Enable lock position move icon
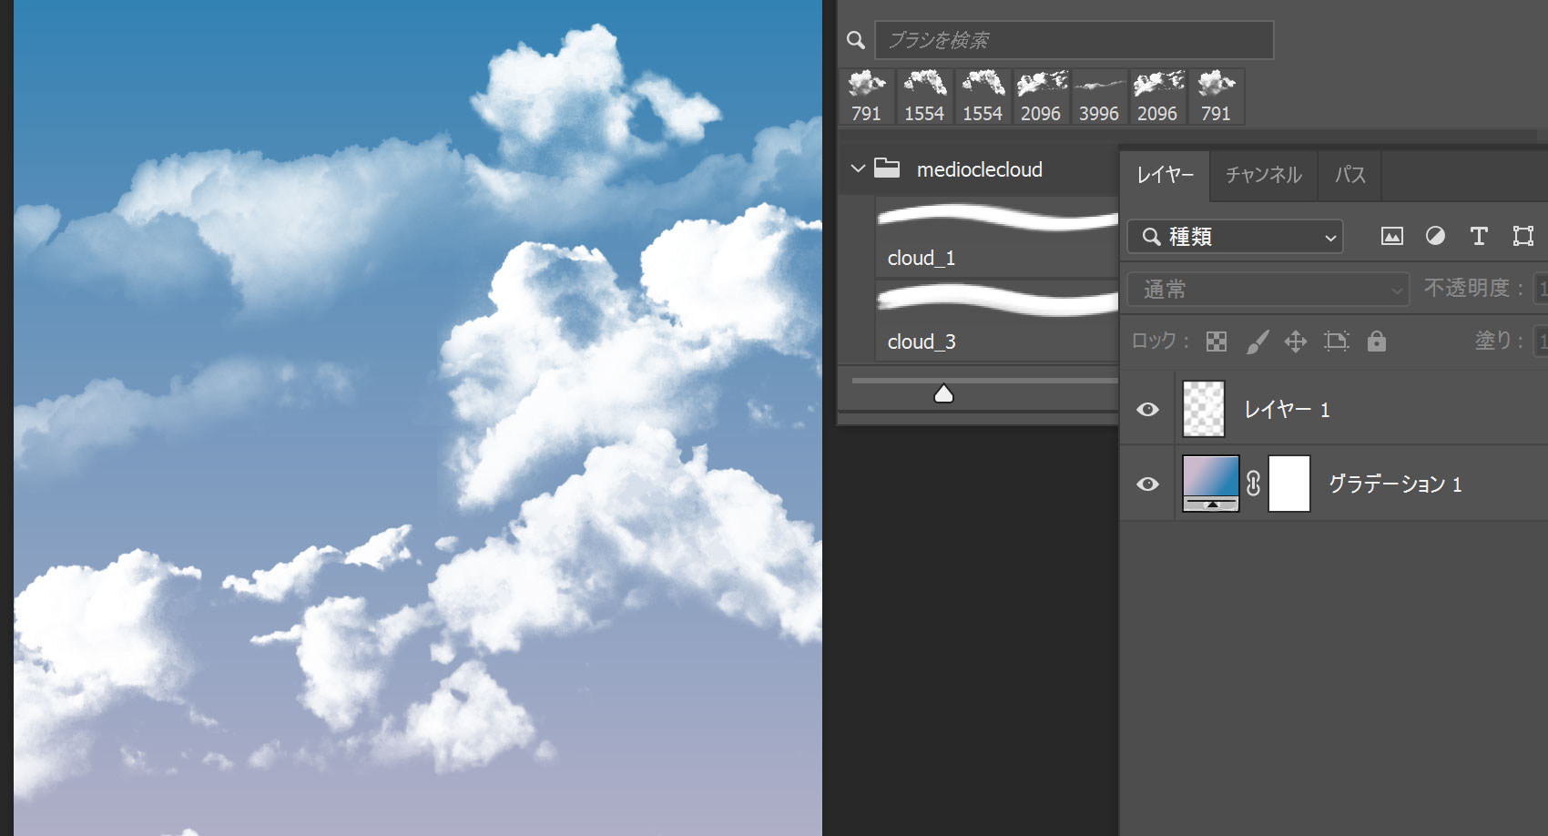The image size is (1548, 836). (1296, 342)
